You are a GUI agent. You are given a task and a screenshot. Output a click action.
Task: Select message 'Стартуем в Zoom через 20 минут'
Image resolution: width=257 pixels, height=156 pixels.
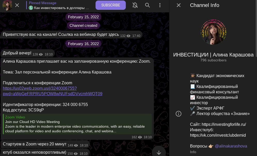point(45,144)
